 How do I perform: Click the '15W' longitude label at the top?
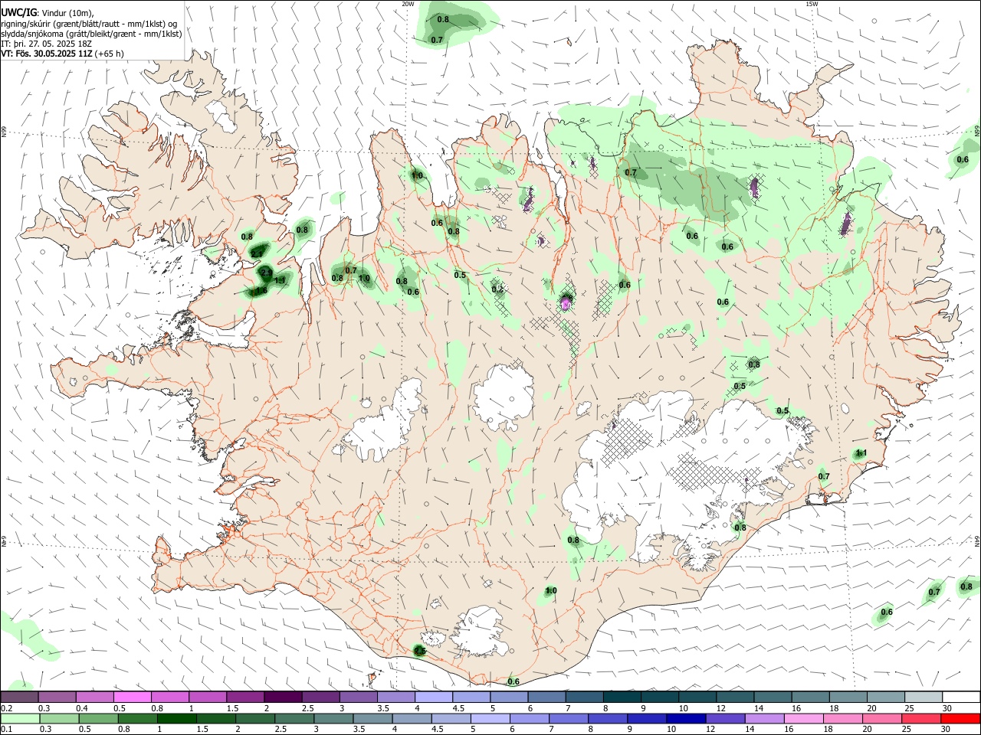pos(812,4)
